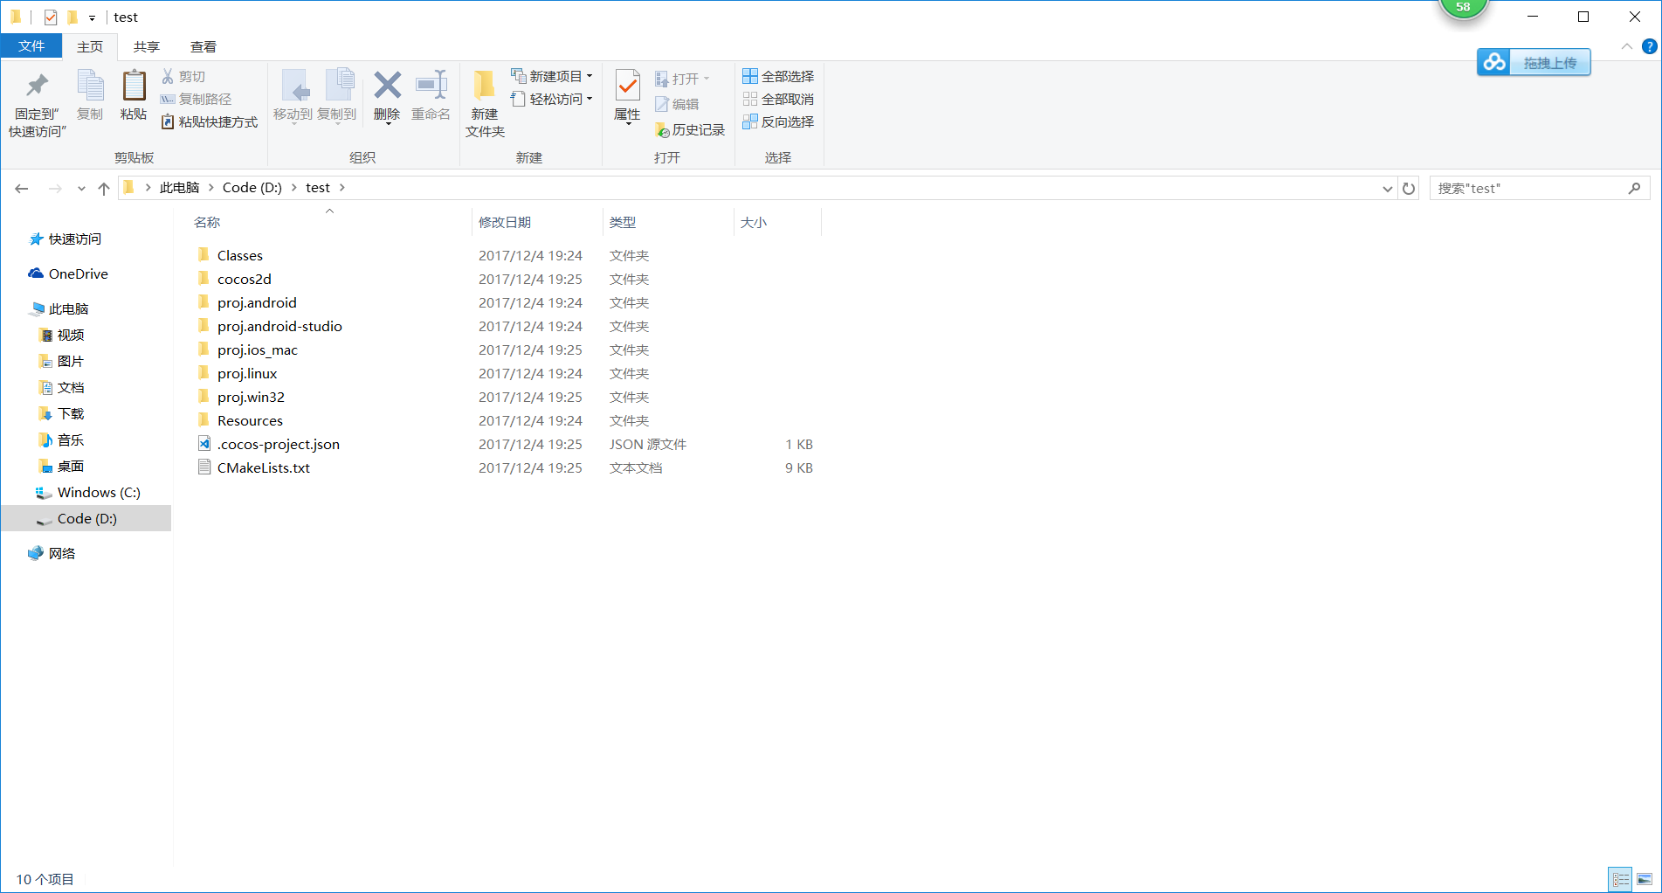Expand the Delete dropdown arrow
Screen dimensions: 1662x893
coord(388,124)
